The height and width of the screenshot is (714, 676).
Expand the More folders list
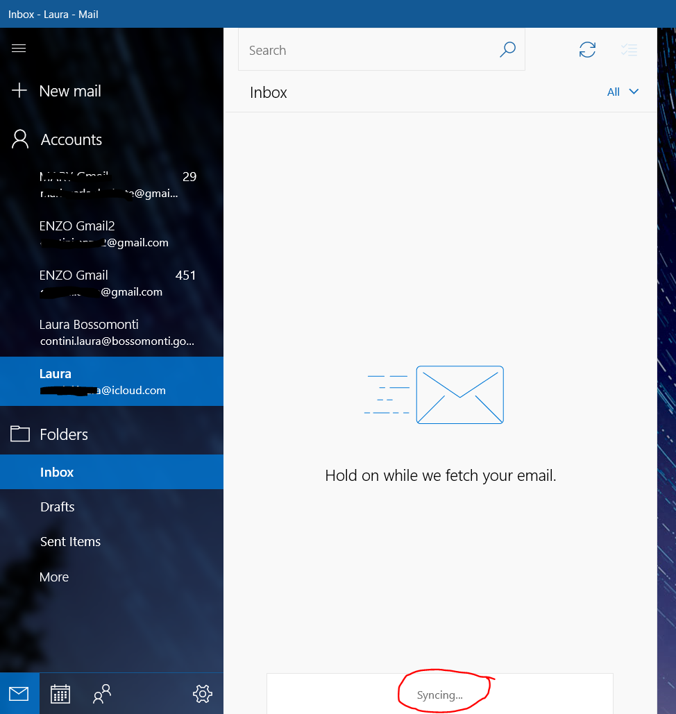click(54, 577)
